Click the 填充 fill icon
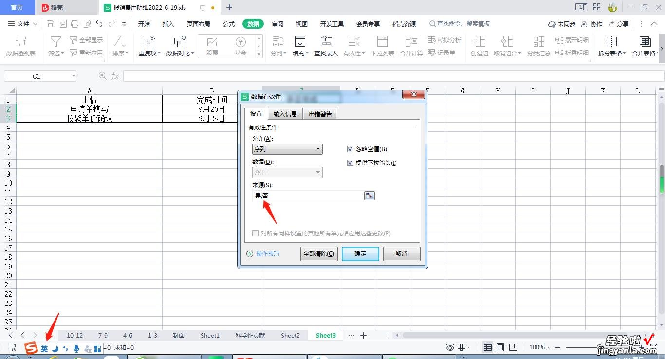 click(x=300, y=42)
